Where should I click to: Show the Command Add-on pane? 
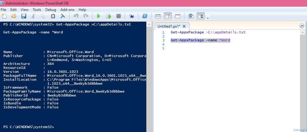(x=201, y=16)
